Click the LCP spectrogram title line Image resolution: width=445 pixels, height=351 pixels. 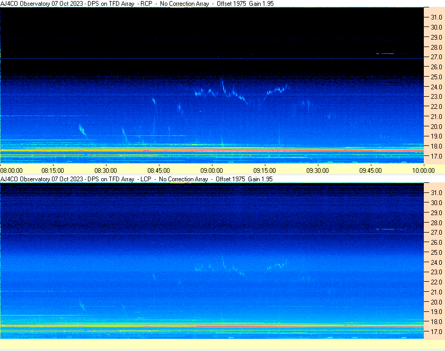[x=137, y=179]
